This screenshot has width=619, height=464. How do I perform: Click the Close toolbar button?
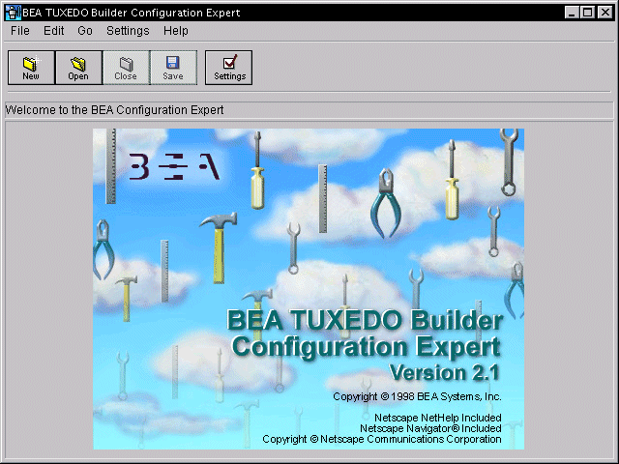click(x=126, y=68)
